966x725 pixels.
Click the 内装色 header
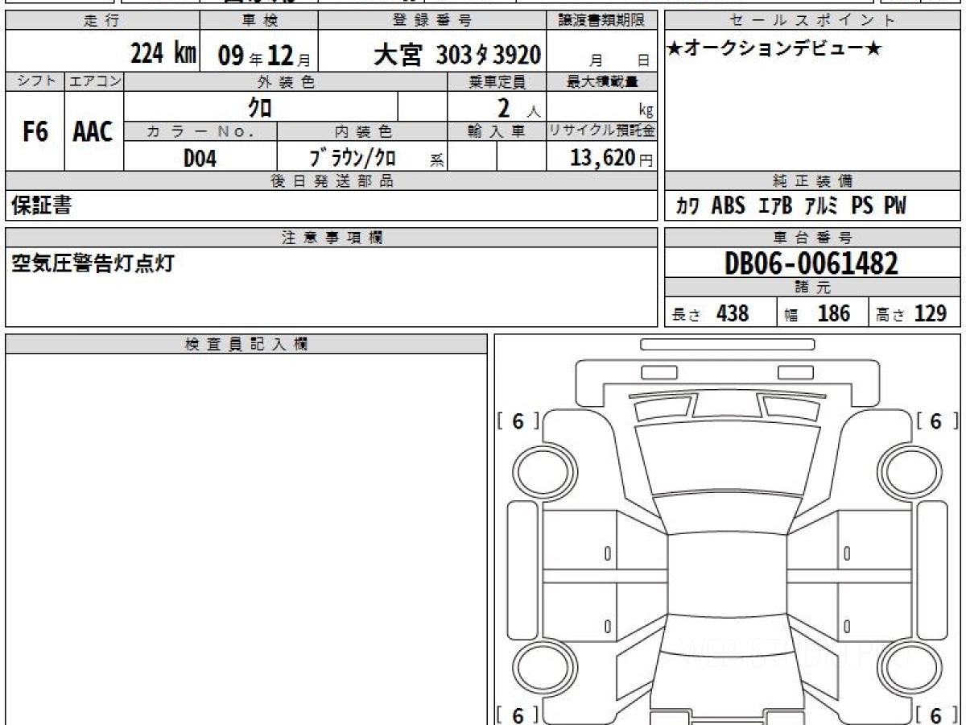[x=362, y=131]
